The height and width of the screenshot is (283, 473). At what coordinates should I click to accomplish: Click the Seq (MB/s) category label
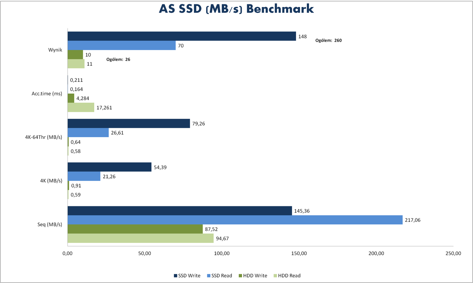tap(51, 224)
